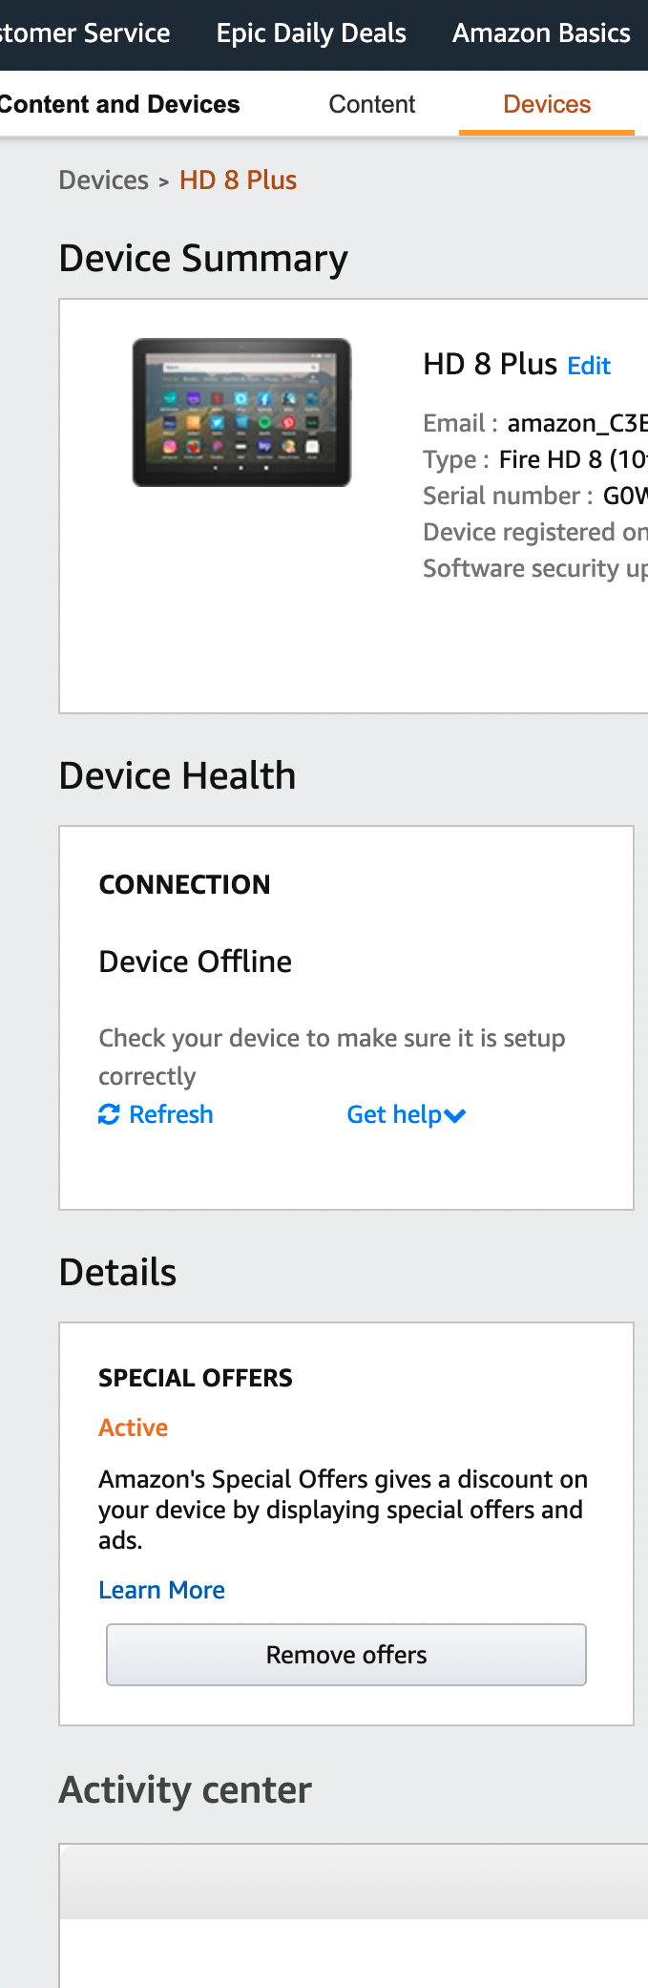Click the Refresh connection text link

[171, 1114]
